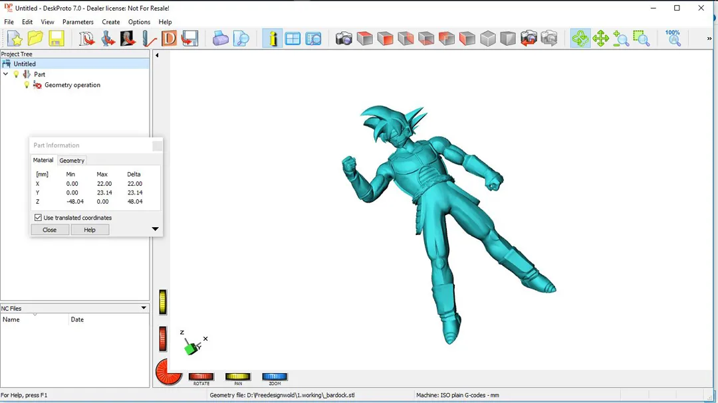Screen dimensions: 718x403
Task: Open the Help menu
Action: (165, 22)
